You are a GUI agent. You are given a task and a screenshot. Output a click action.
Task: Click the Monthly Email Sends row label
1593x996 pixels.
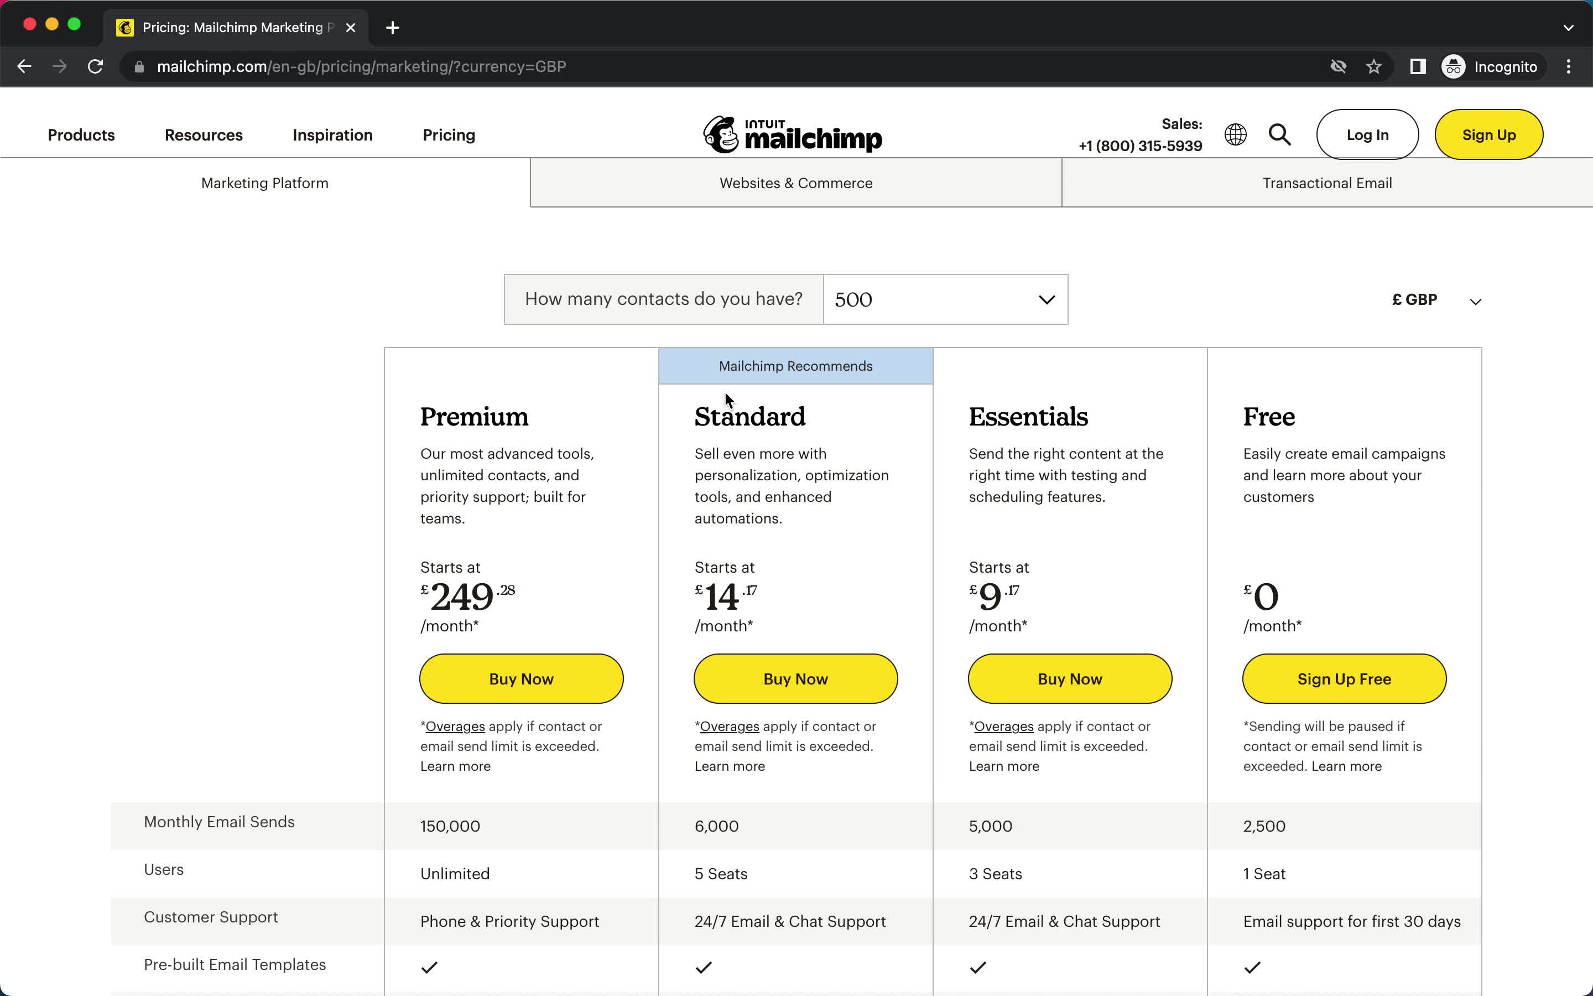(x=219, y=822)
